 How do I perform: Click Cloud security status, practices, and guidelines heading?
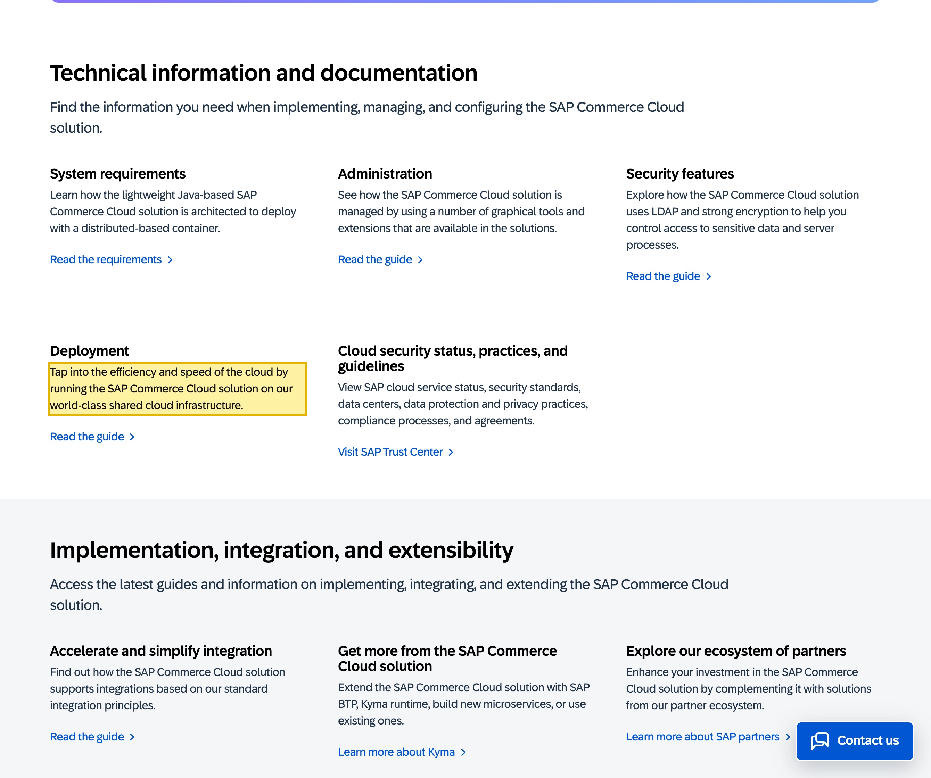(x=453, y=358)
